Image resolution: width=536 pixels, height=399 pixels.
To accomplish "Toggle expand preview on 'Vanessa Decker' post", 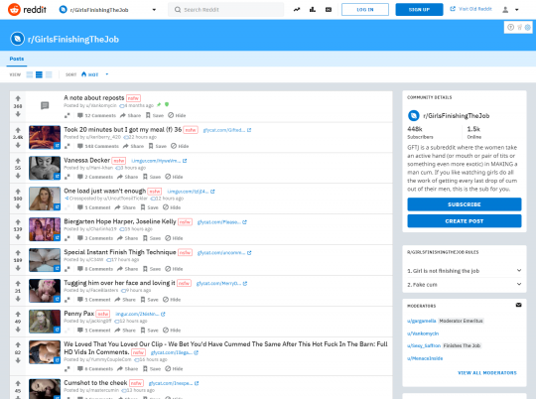I will click(x=67, y=177).
